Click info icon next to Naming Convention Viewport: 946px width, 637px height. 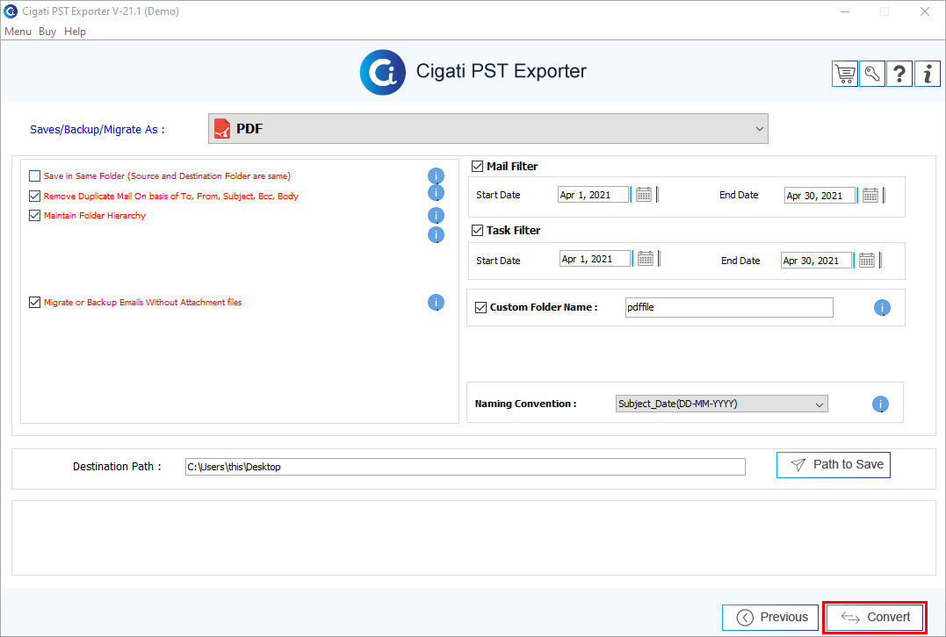click(x=880, y=404)
